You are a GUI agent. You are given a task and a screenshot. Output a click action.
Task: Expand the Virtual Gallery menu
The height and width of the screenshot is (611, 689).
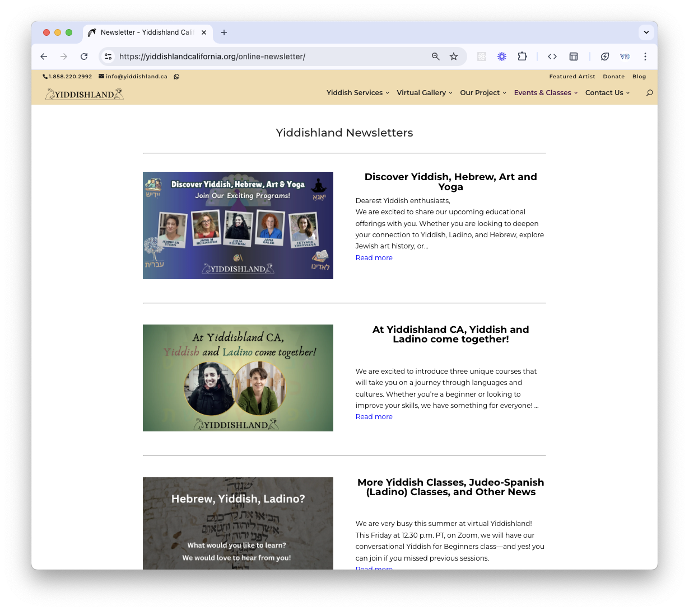click(x=424, y=93)
